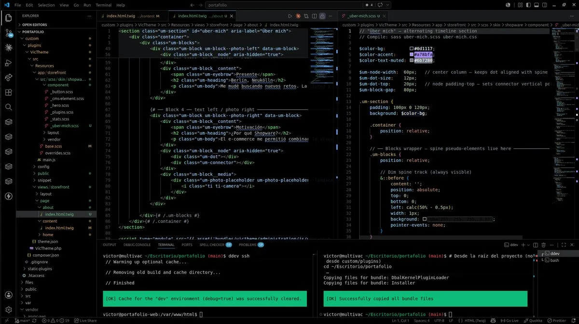Create a new terminal with the plus icon

(522, 245)
